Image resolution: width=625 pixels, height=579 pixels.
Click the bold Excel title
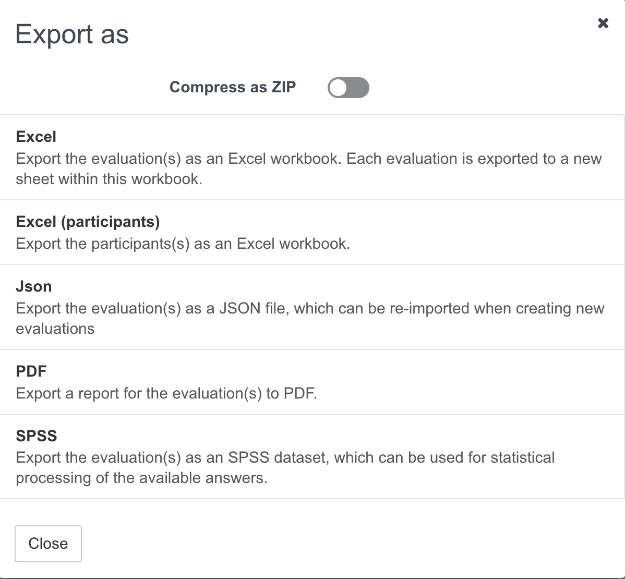pos(36,137)
